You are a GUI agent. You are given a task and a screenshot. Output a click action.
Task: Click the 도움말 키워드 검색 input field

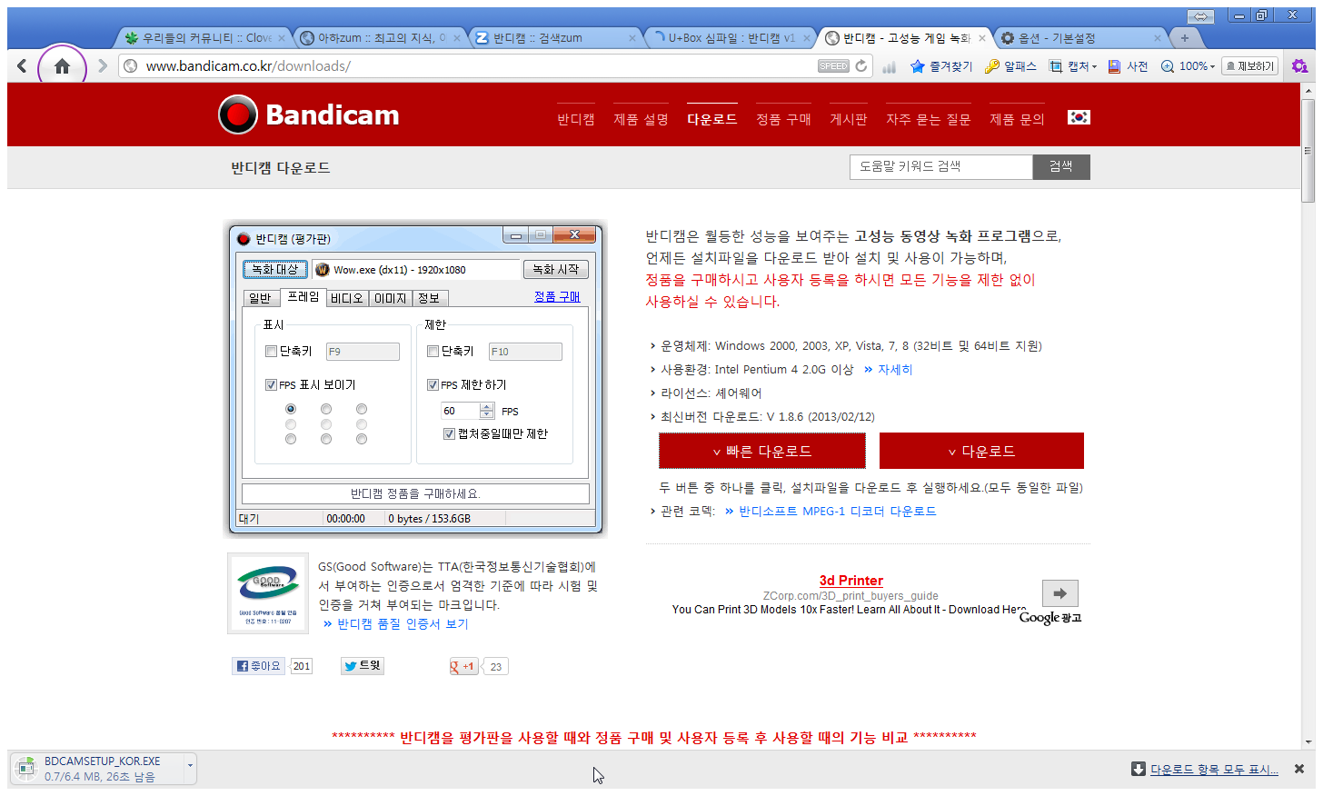pyautogui.click(x=940, y=167)
